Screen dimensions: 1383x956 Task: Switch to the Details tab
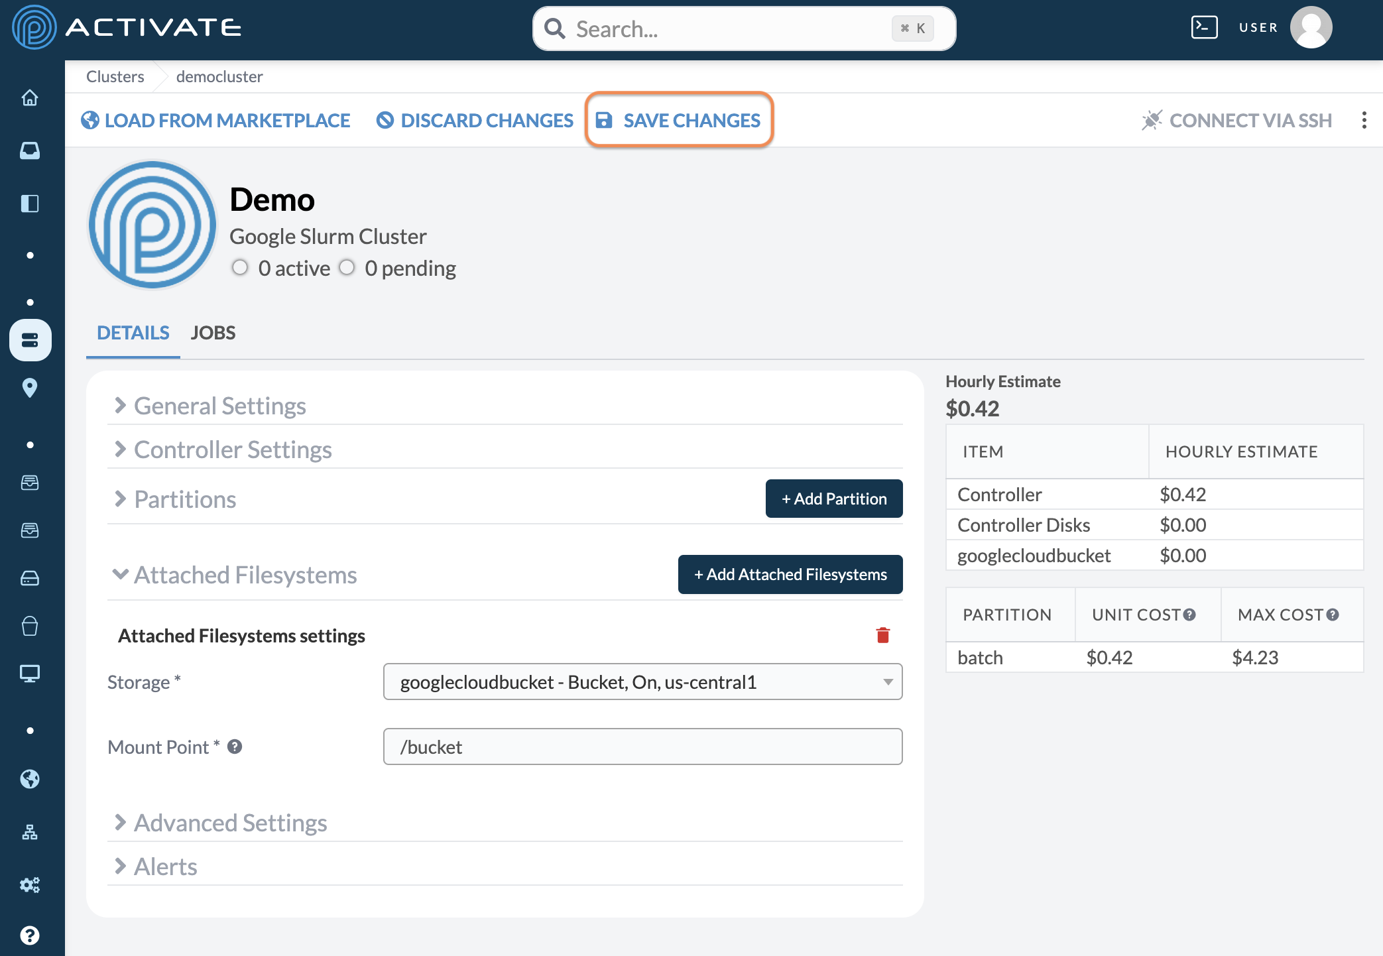pos(133,333)
